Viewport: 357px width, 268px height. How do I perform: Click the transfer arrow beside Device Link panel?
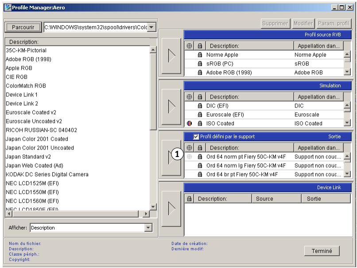coord(171,209)
